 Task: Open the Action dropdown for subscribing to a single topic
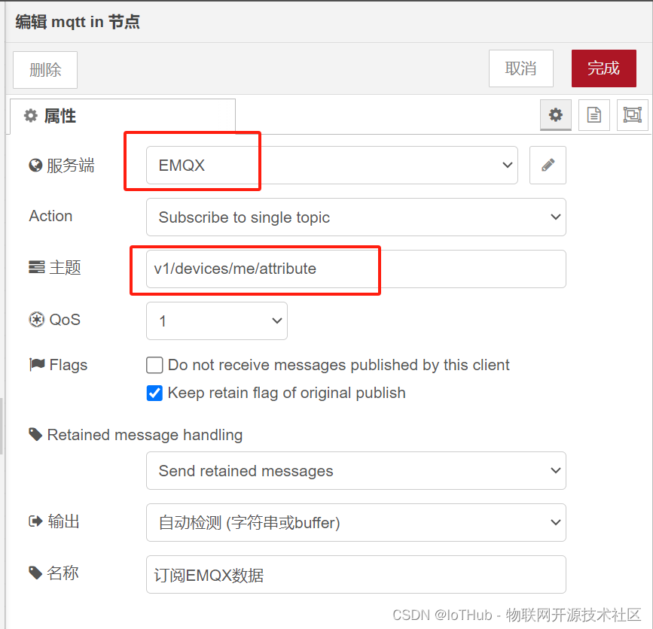click(356, 217)
